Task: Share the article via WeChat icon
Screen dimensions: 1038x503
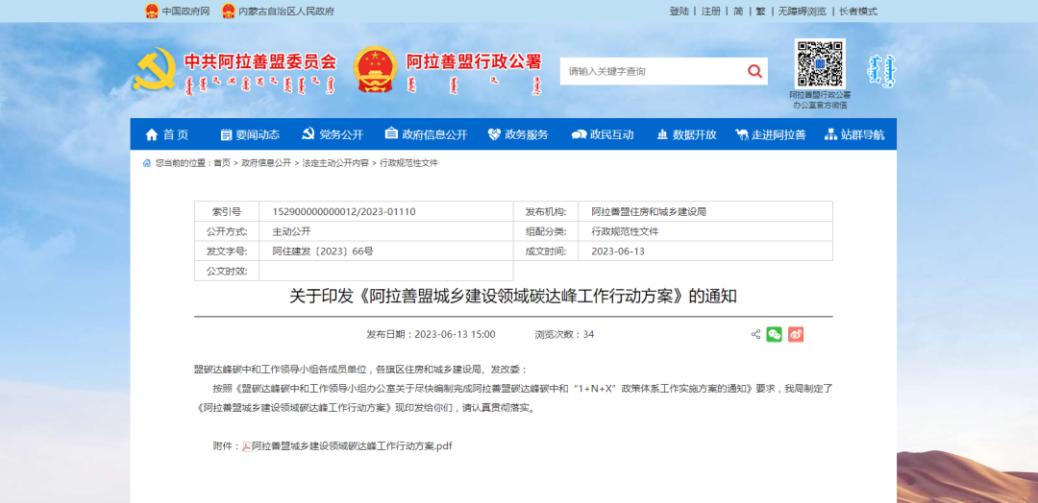Action: coord(774,334)
